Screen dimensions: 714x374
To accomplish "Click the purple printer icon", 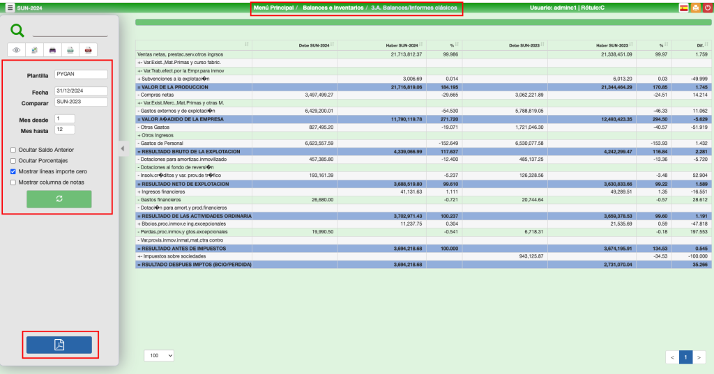I will coord(52,50).
